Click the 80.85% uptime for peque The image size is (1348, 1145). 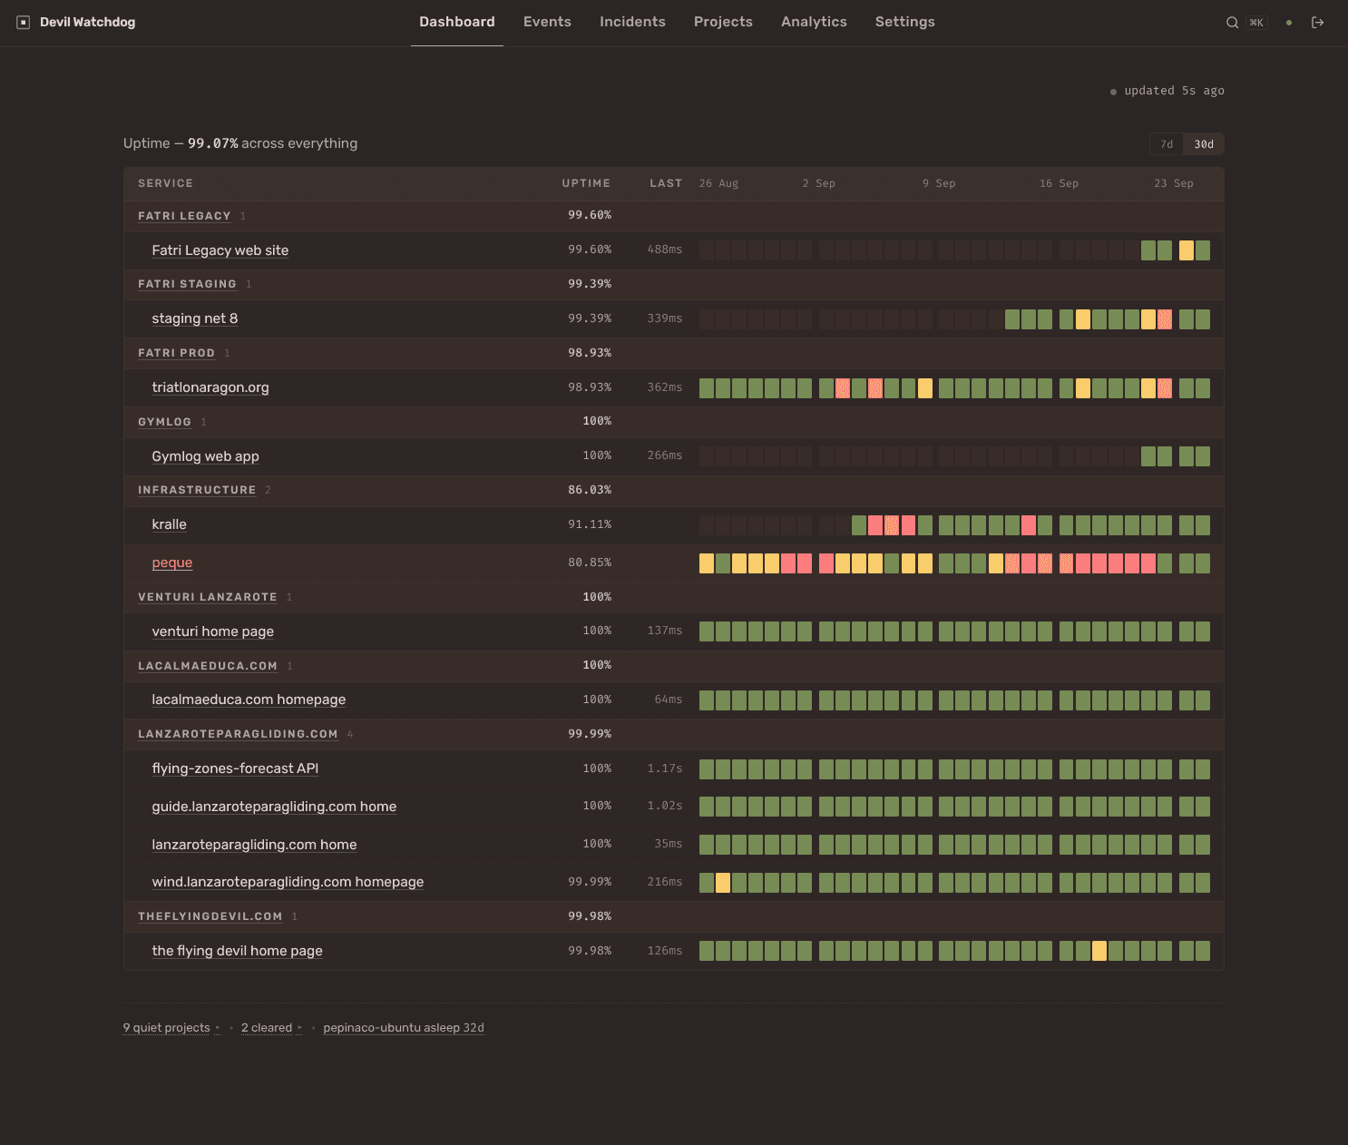click(590, 563)
